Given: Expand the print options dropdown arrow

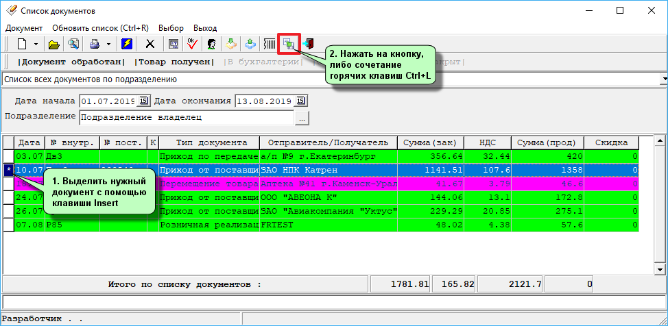Looking at the screenshot, I should 108,44.
